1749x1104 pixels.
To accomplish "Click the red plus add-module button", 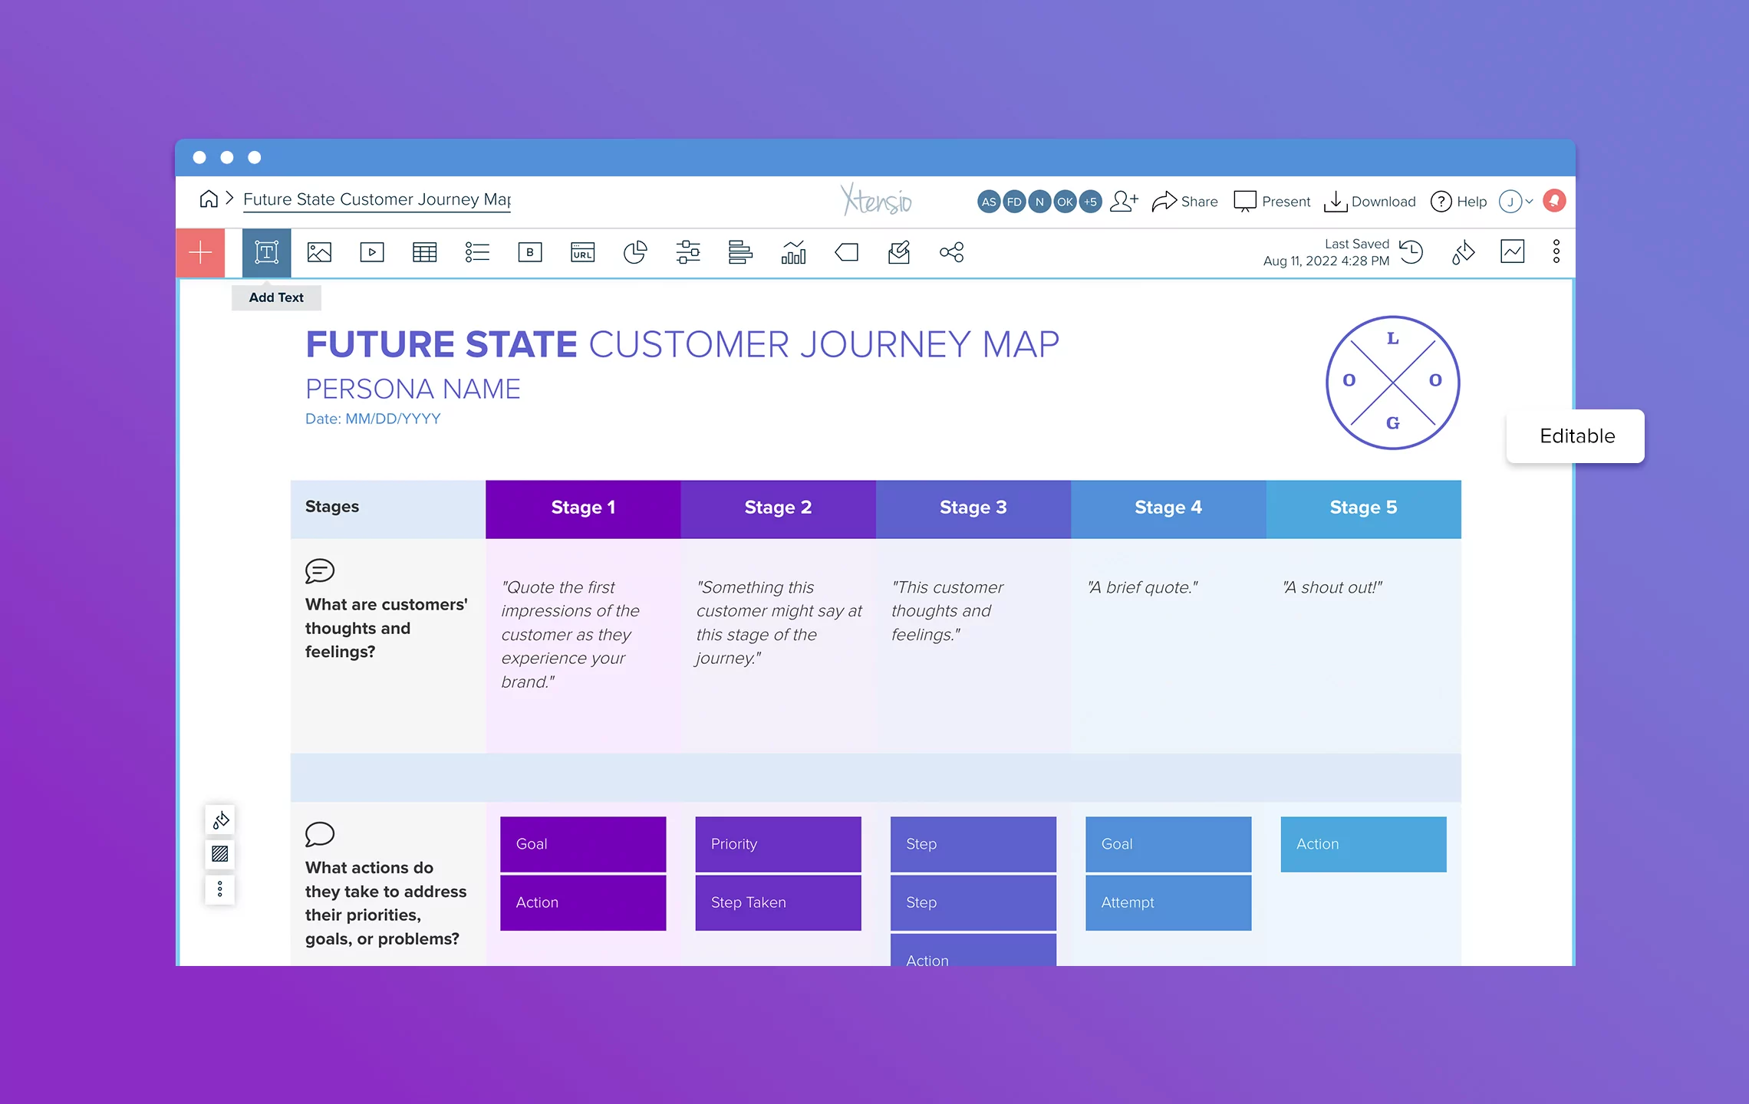I will tap(199, 252).
